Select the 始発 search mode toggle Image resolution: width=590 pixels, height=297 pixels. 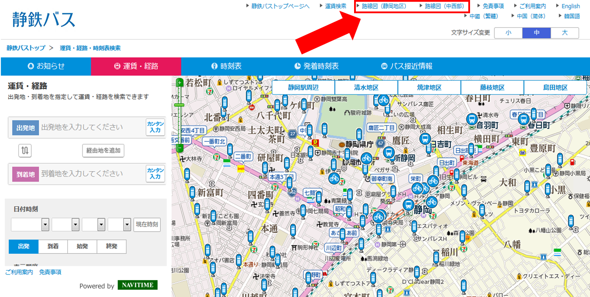(x=82, y=246)
